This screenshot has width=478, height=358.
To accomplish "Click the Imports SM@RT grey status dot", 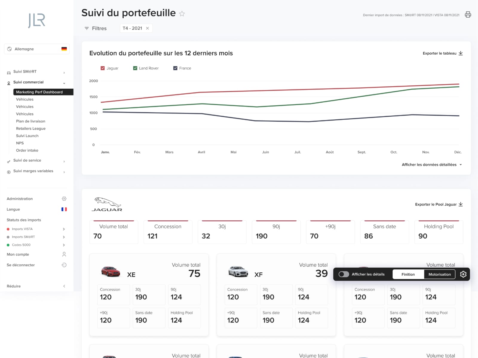I will pyautogui.click(x=8, y=237).
